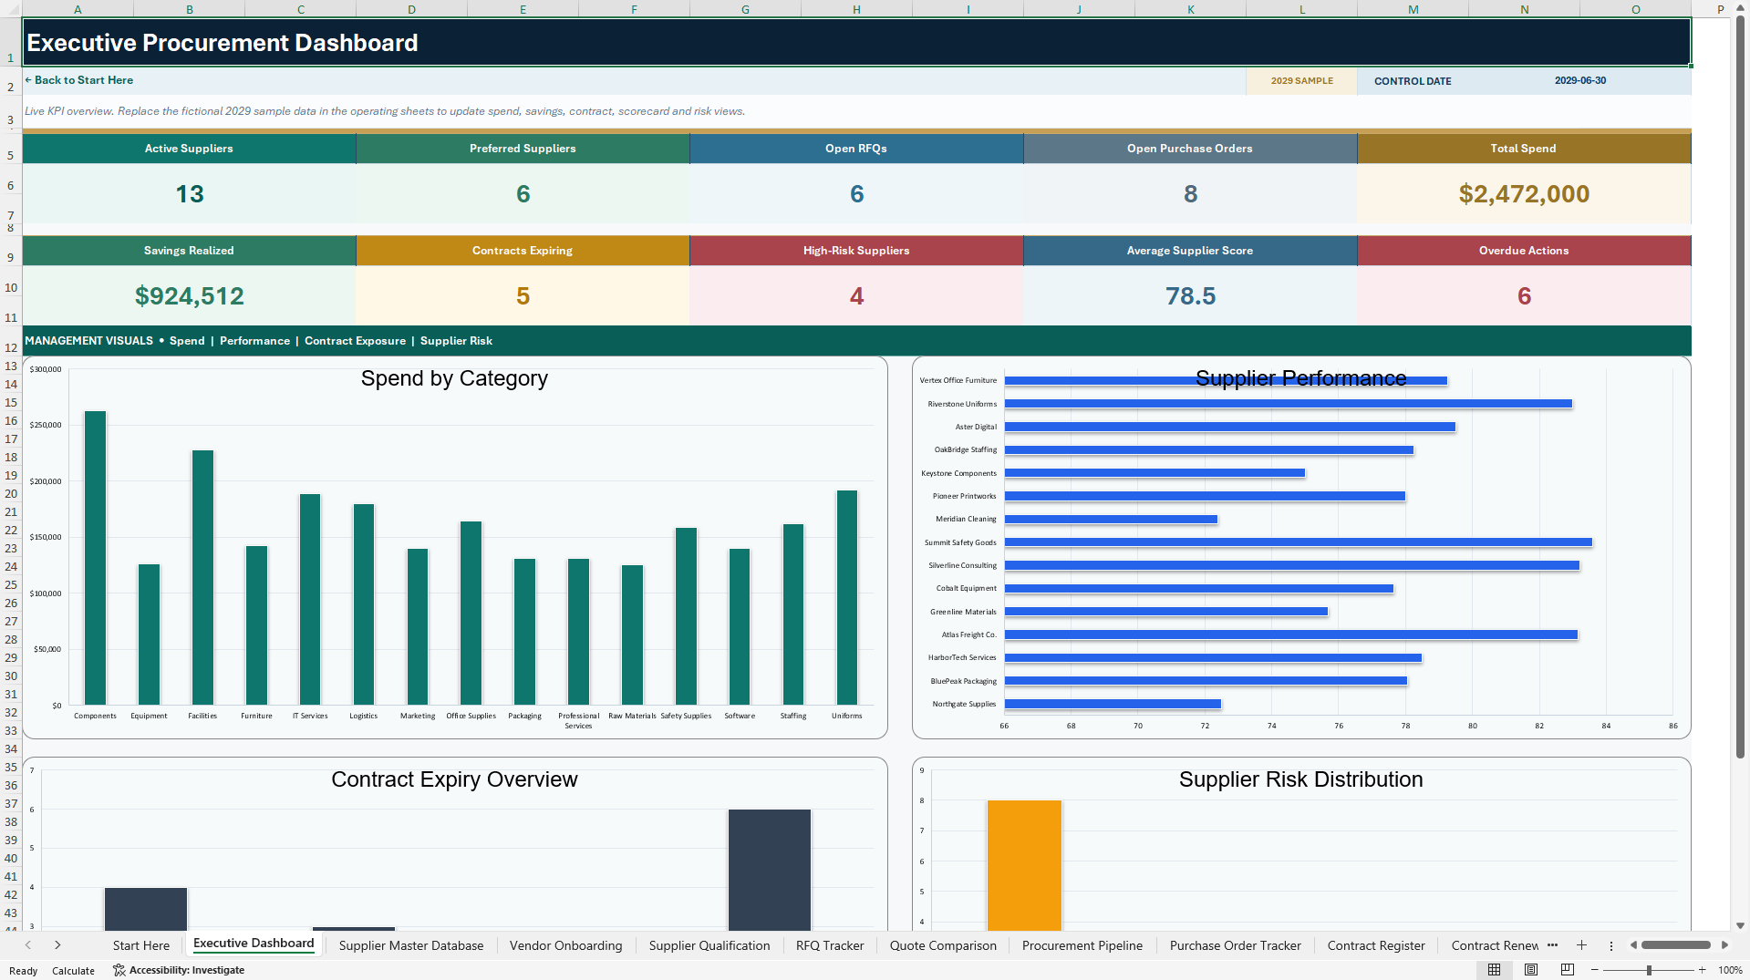Go to previous sheet tab arrow
1750x980 pixels.
click(x=28, y=945)
